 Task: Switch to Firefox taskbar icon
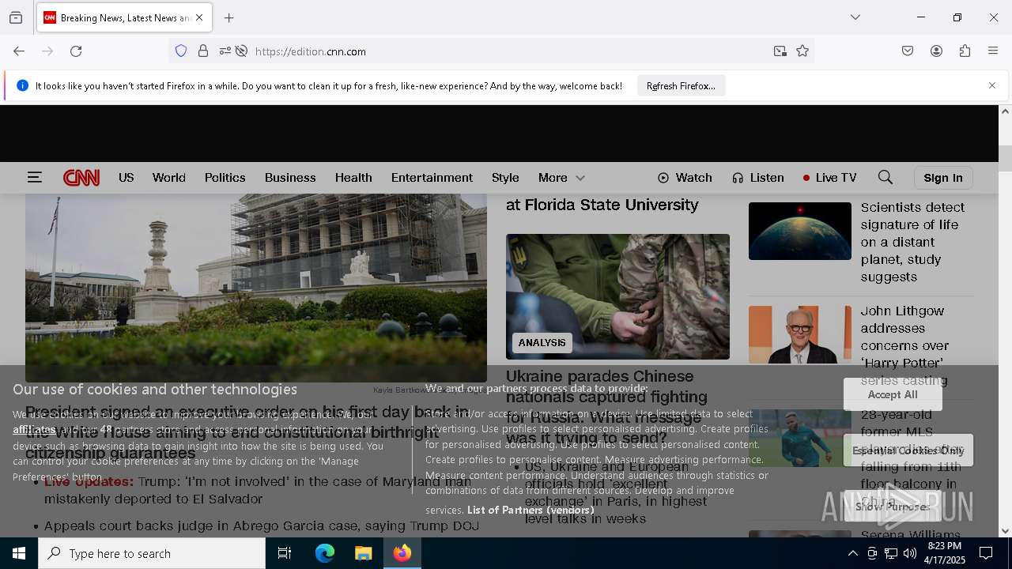pos(402,553)
